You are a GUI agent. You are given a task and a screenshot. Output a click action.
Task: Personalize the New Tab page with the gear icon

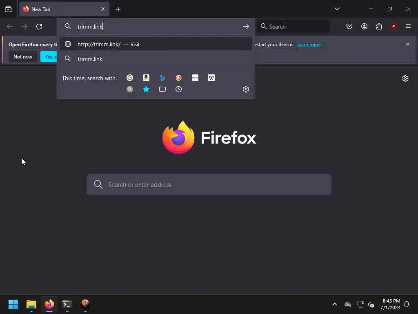click(405, 78)
